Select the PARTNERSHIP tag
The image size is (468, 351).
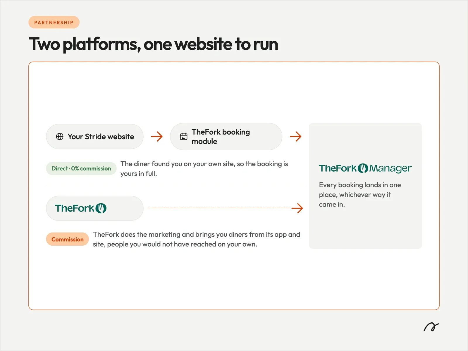pos(54,22)
